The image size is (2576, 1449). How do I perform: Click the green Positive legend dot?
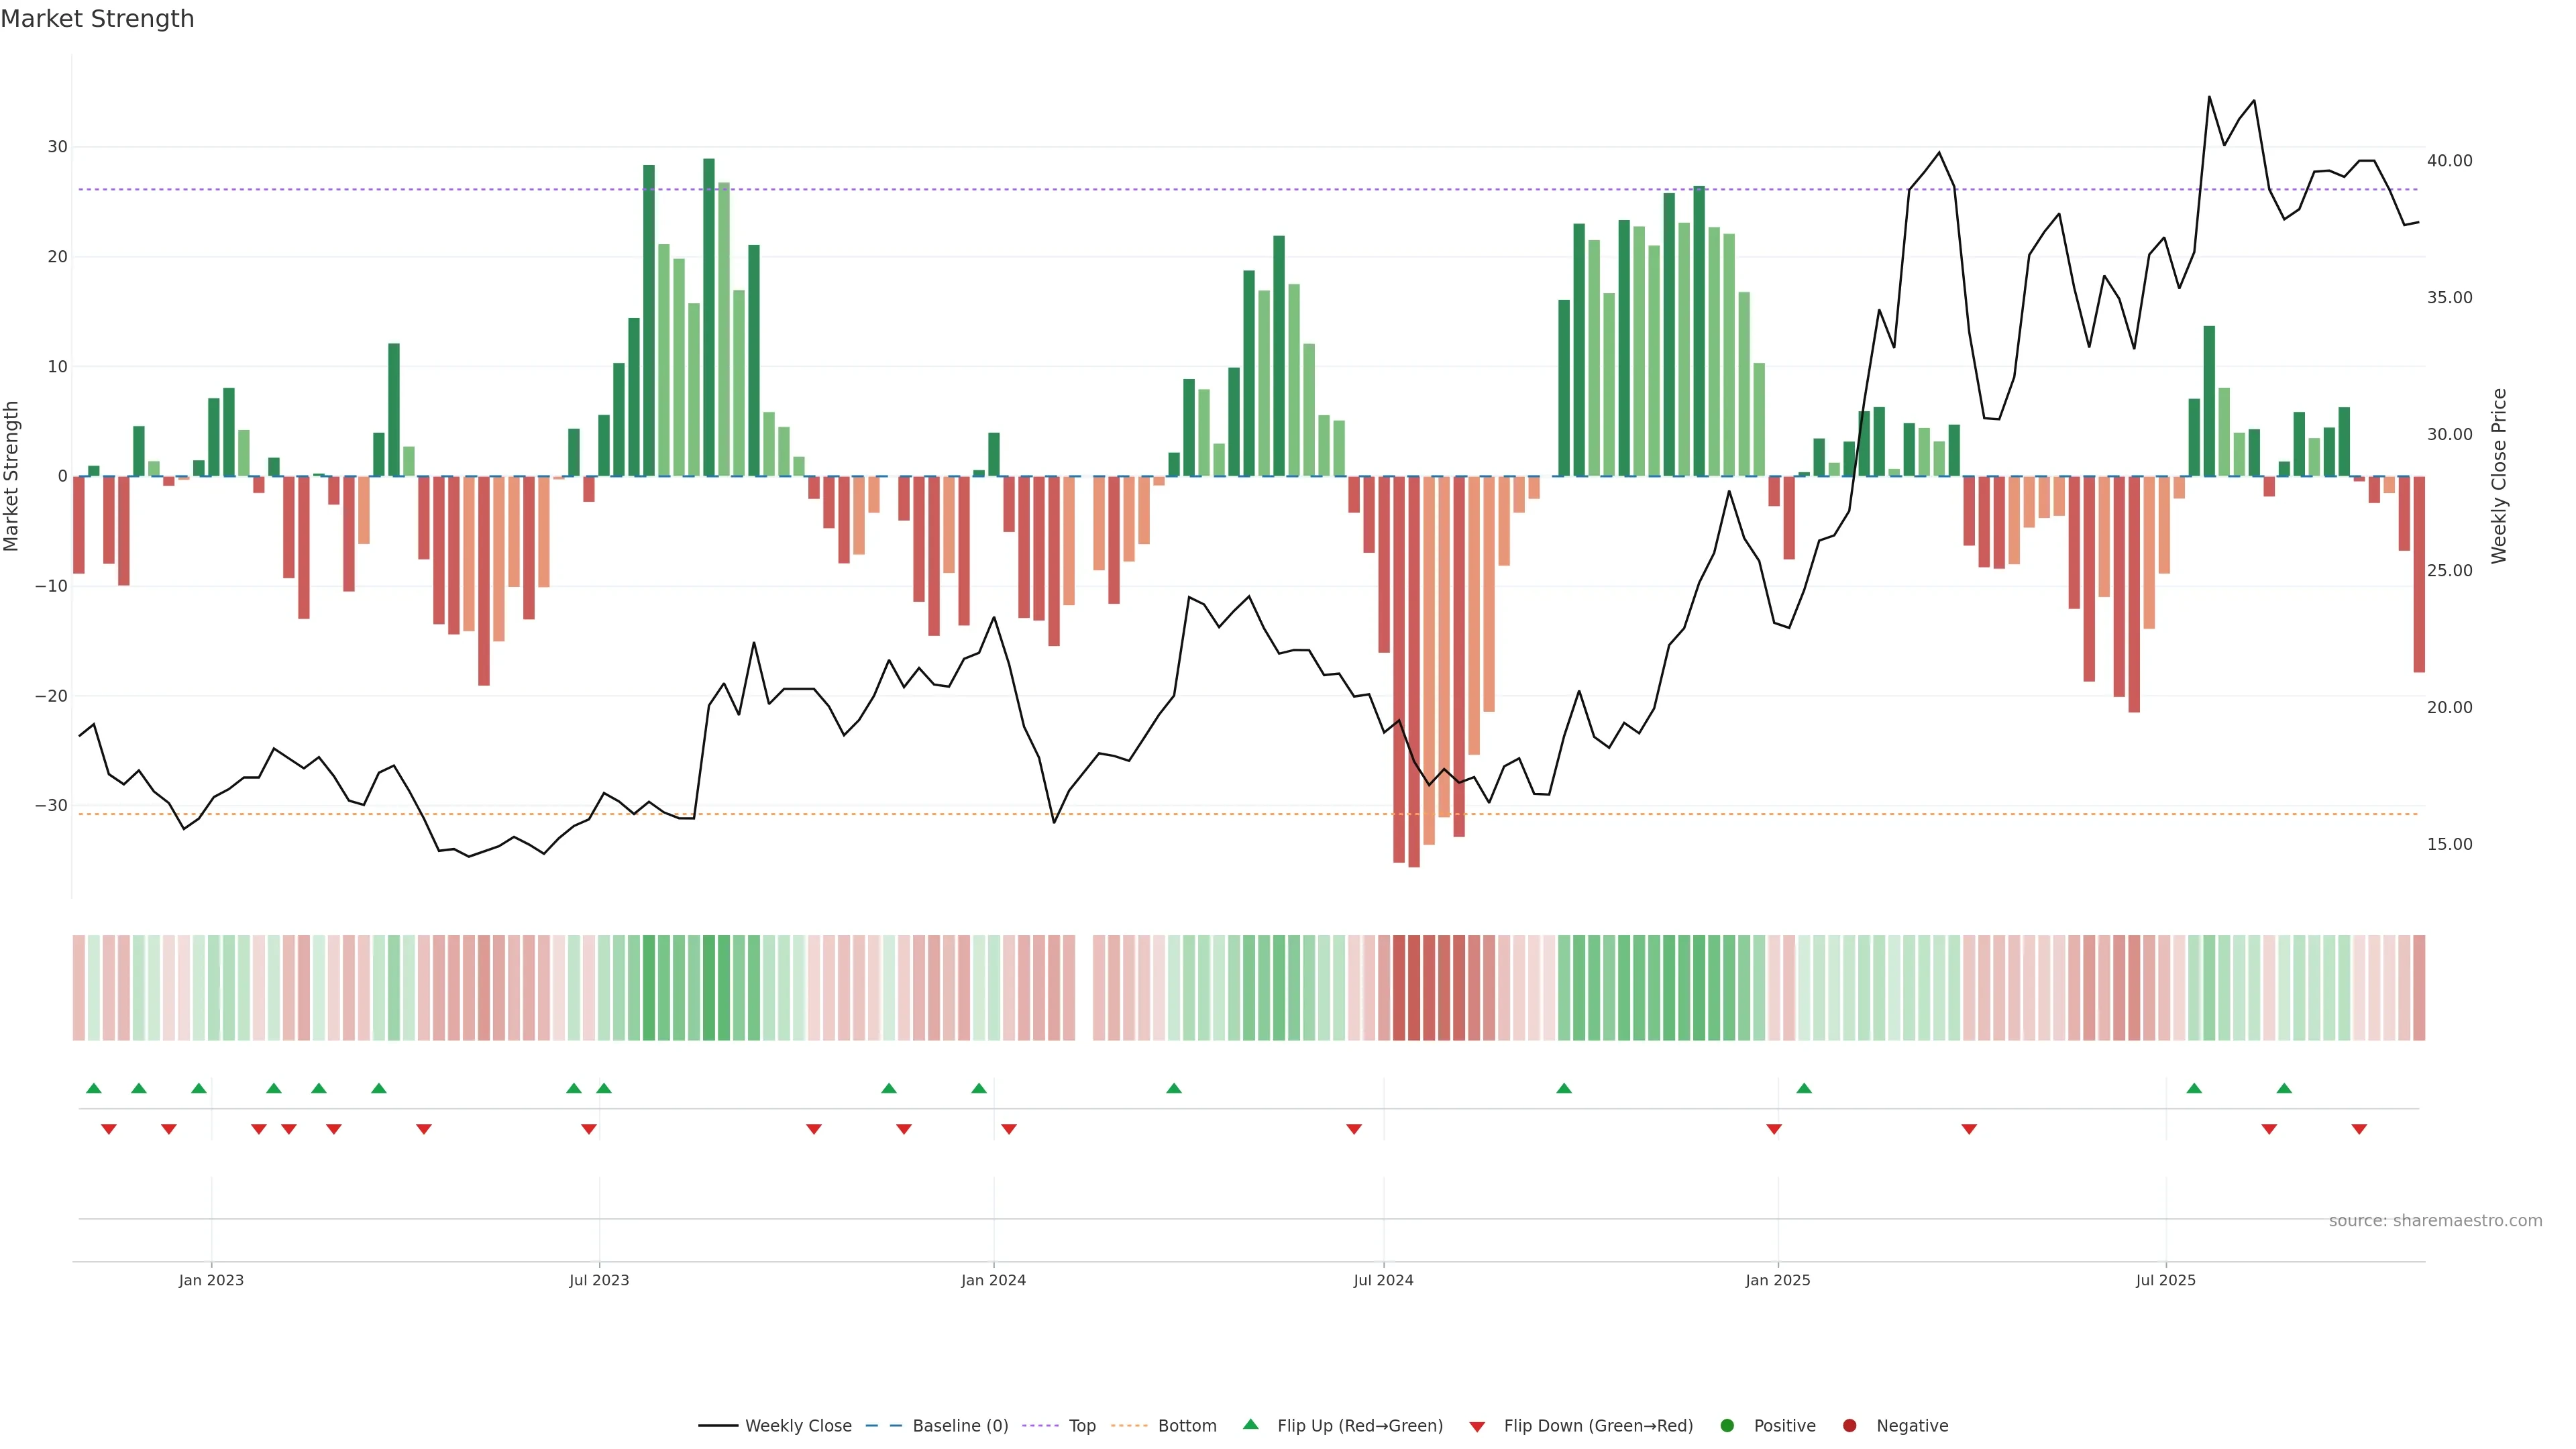(1727, 1426)
